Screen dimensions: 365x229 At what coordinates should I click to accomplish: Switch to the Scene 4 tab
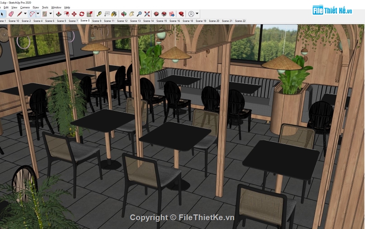(38, 21)
